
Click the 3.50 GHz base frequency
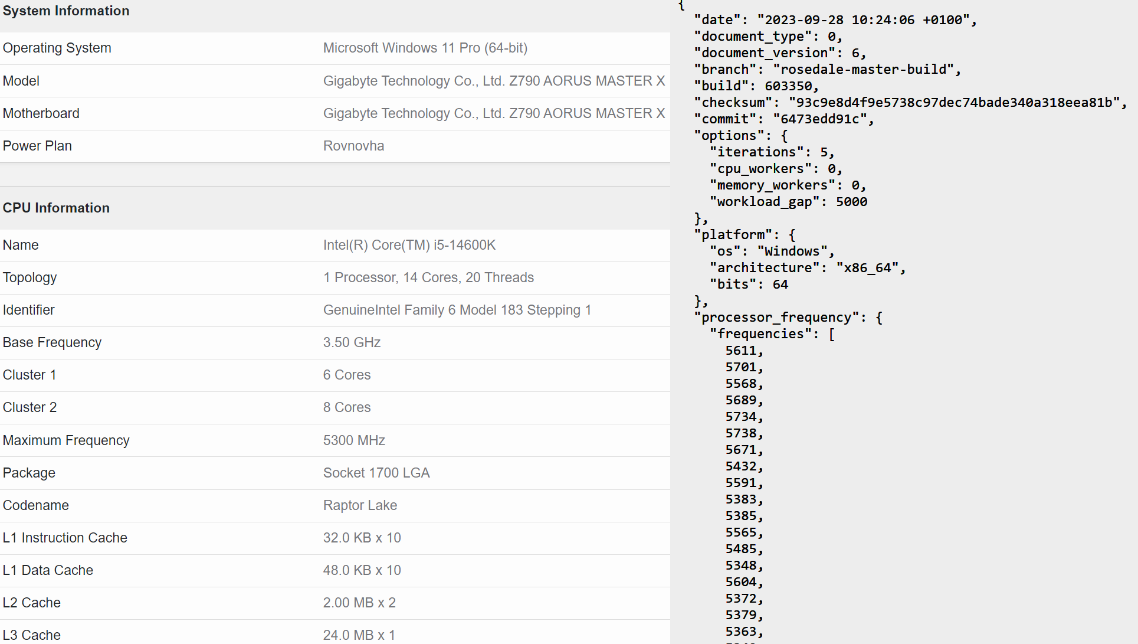(352, 342)
